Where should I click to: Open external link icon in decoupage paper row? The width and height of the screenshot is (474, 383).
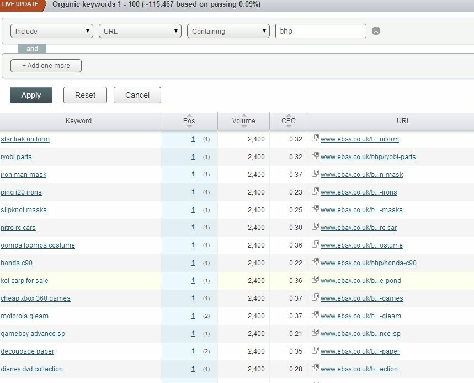(315, 351)
